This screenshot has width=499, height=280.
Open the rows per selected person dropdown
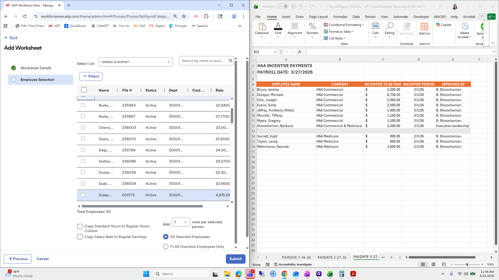(x=185, y=222)
